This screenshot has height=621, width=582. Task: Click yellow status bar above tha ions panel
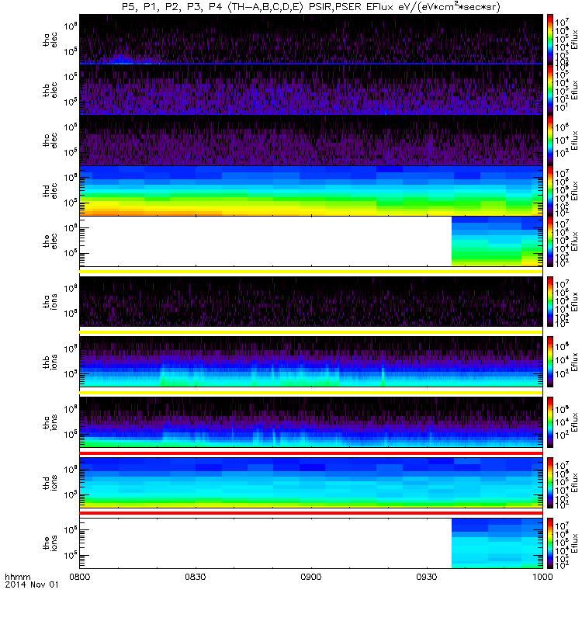[x=311, y=272]
